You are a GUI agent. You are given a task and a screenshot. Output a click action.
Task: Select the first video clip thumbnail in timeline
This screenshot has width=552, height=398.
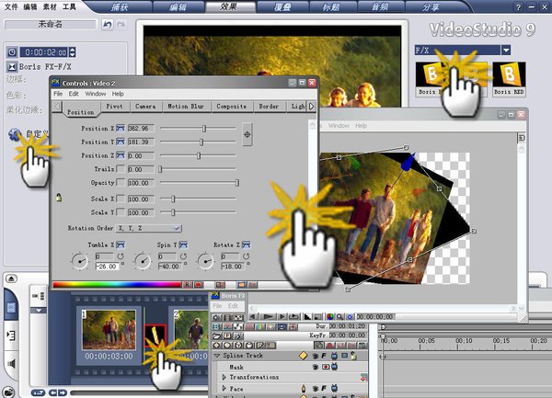coord(110,330)
